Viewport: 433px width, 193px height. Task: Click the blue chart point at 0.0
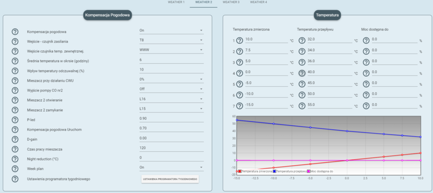click(347, 131)
